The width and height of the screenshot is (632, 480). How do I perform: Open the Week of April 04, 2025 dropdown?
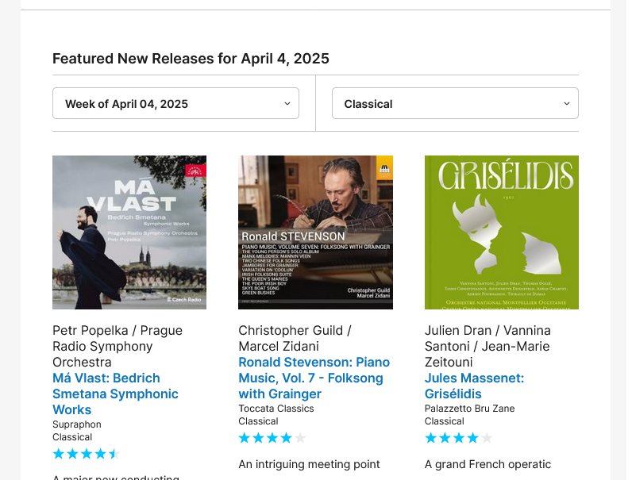[175, 104]
